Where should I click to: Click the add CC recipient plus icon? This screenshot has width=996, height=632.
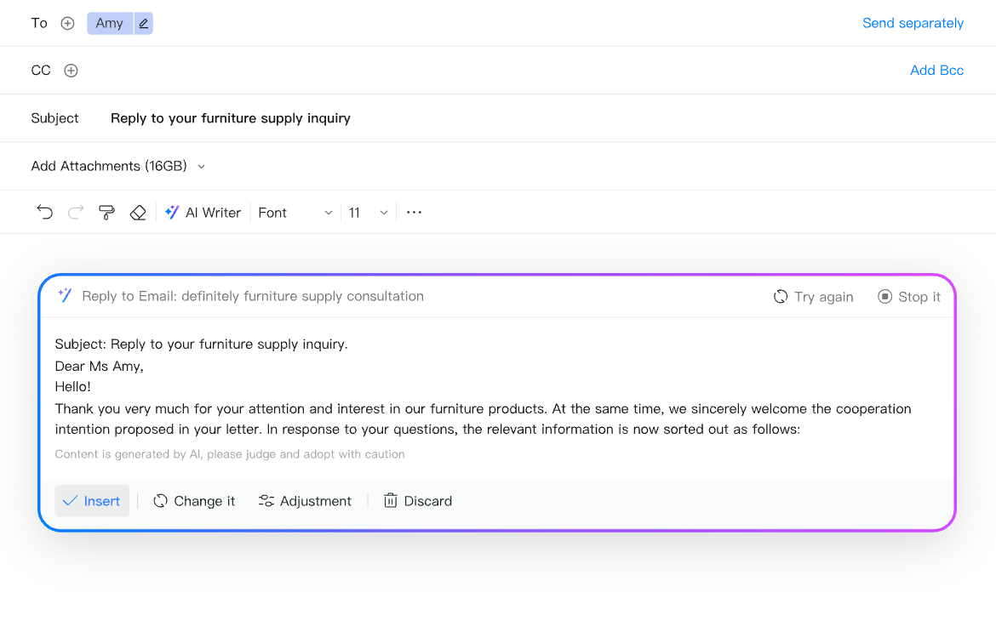72,71
